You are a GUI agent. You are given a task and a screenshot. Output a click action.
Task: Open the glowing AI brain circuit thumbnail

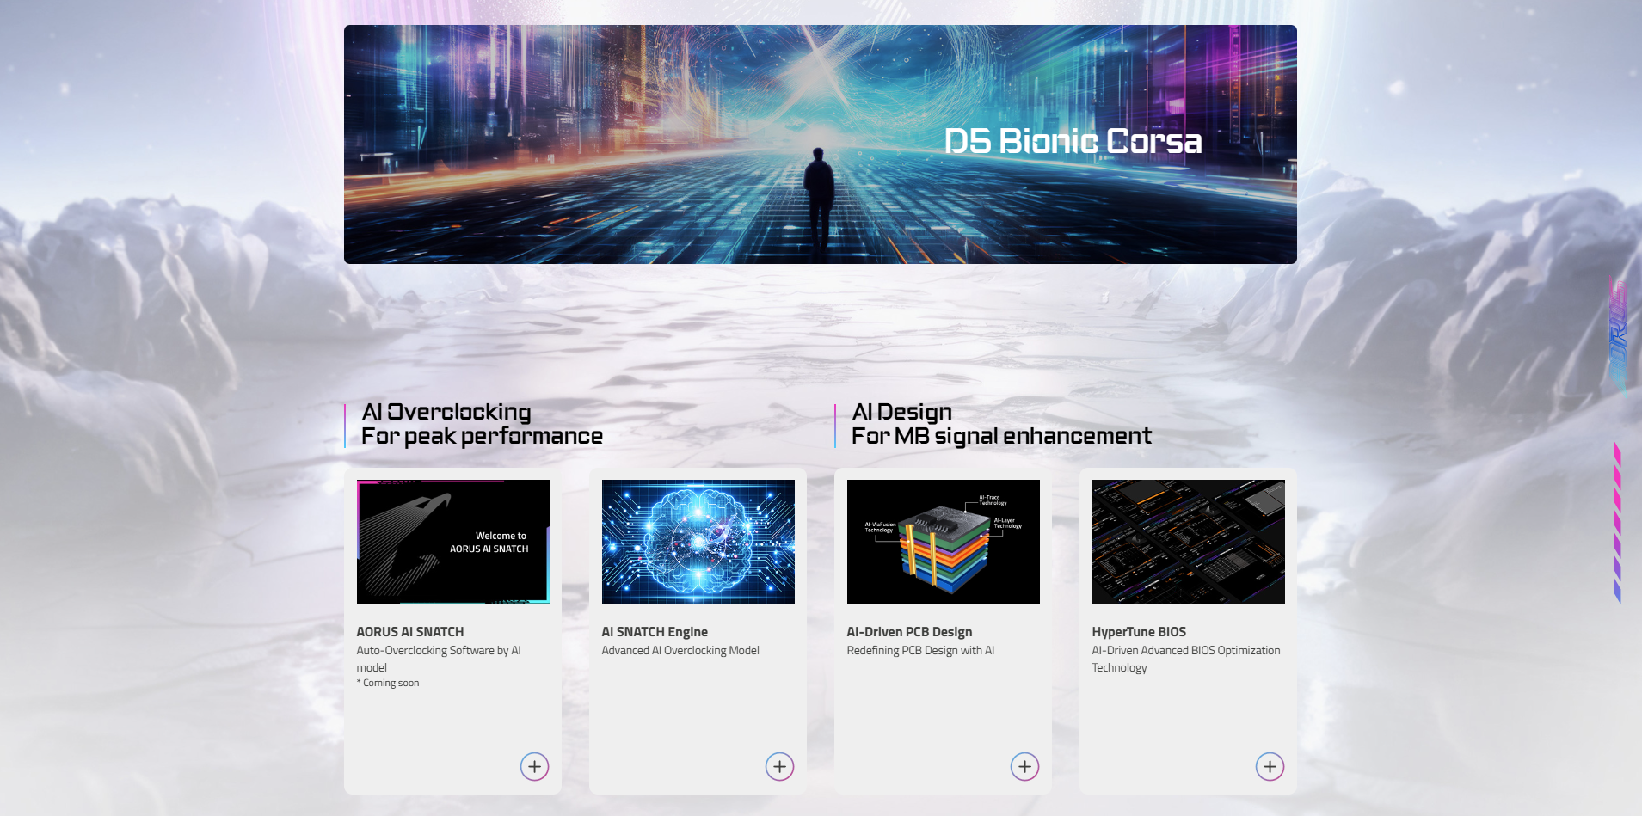click(698, 542)
